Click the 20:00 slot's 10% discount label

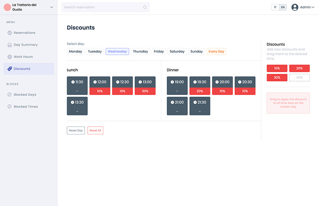pyautogui.click(x=223, y=91)
